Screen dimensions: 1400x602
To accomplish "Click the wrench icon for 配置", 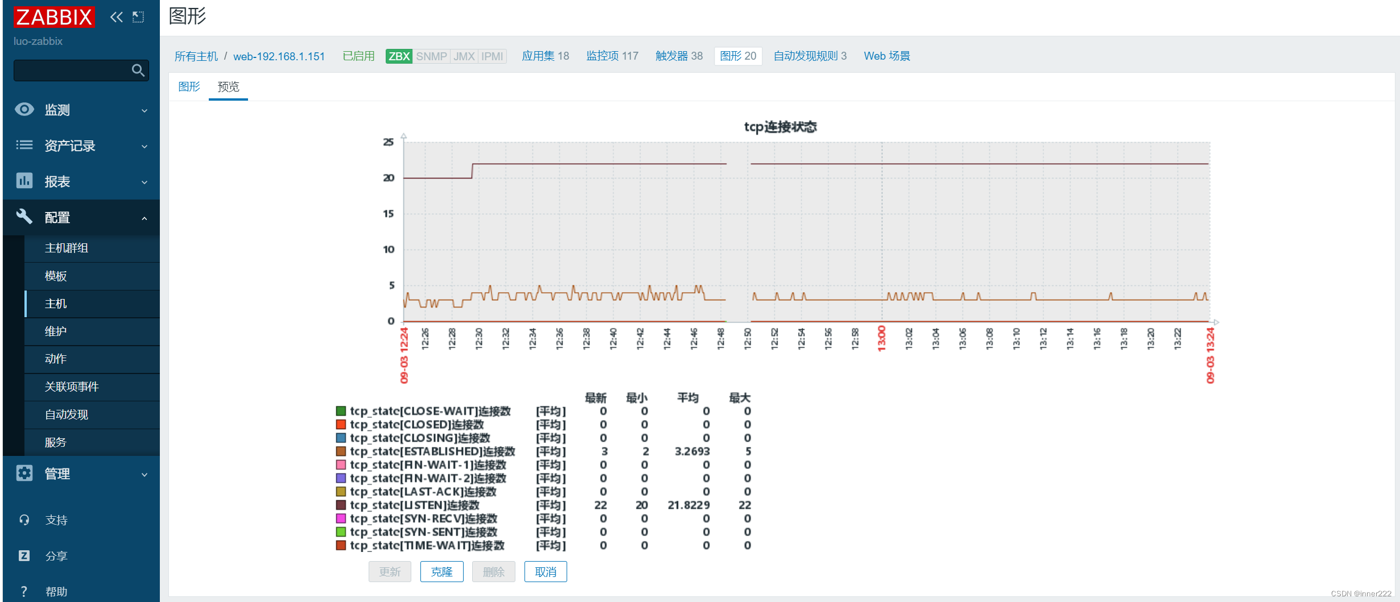I will pyautogui.click(x=24, y=216).
